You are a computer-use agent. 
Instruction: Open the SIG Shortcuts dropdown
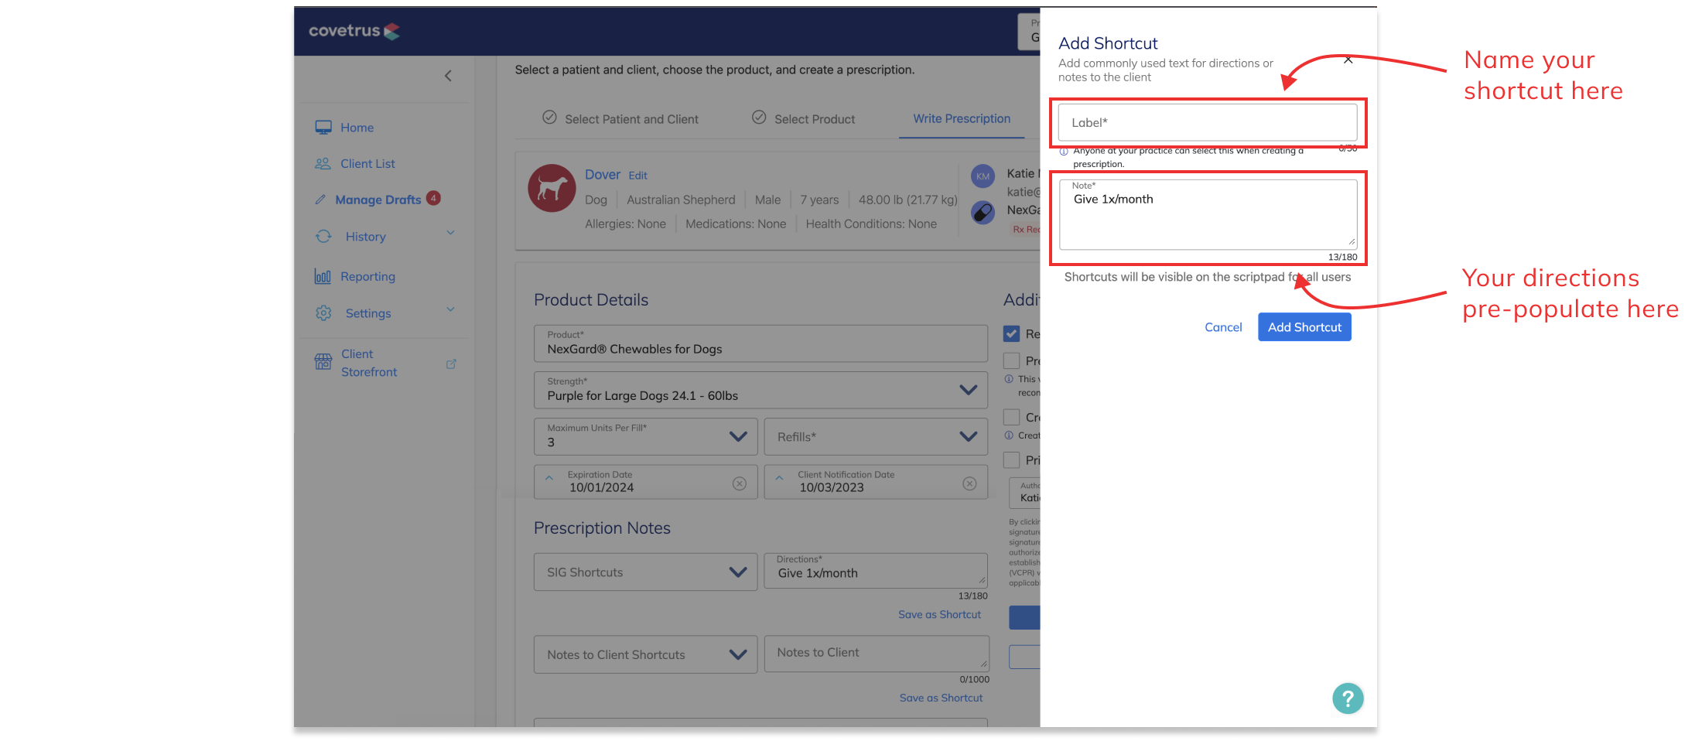(736, 572)
